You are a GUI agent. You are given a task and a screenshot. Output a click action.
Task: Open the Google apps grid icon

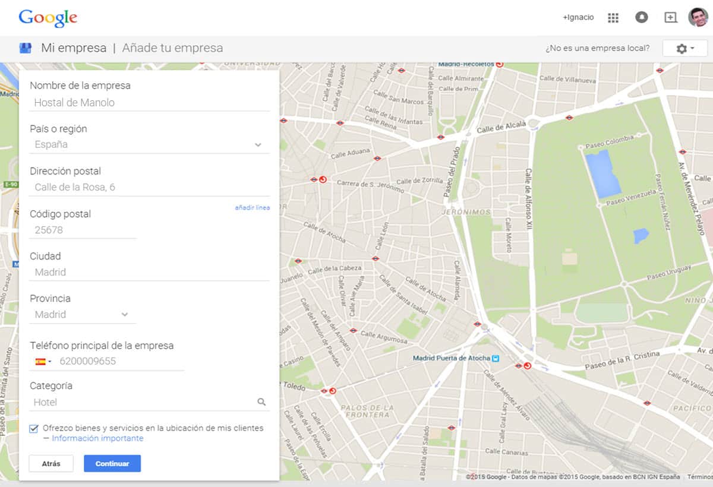tap(613, 18)
